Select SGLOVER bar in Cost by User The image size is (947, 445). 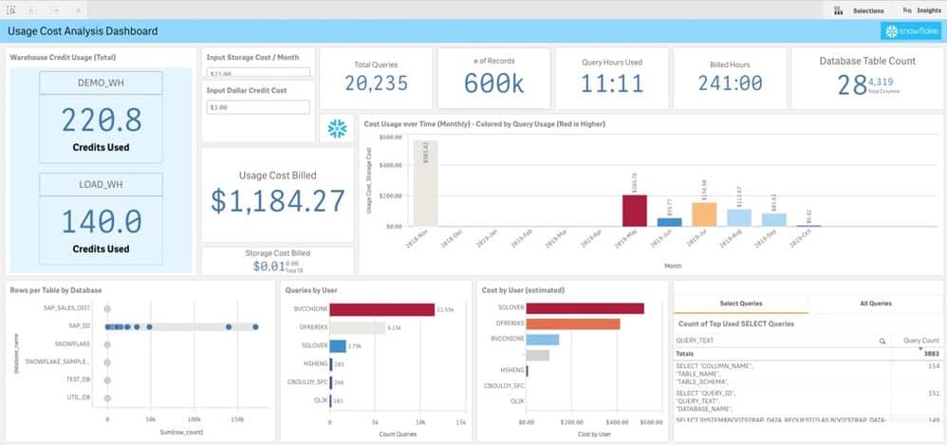585,308
